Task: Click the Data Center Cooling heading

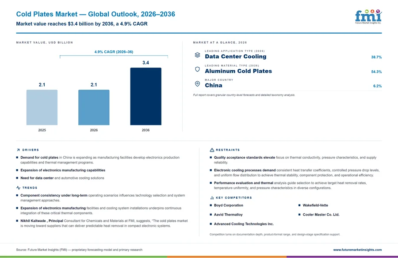Action: [x=236, y=57]
